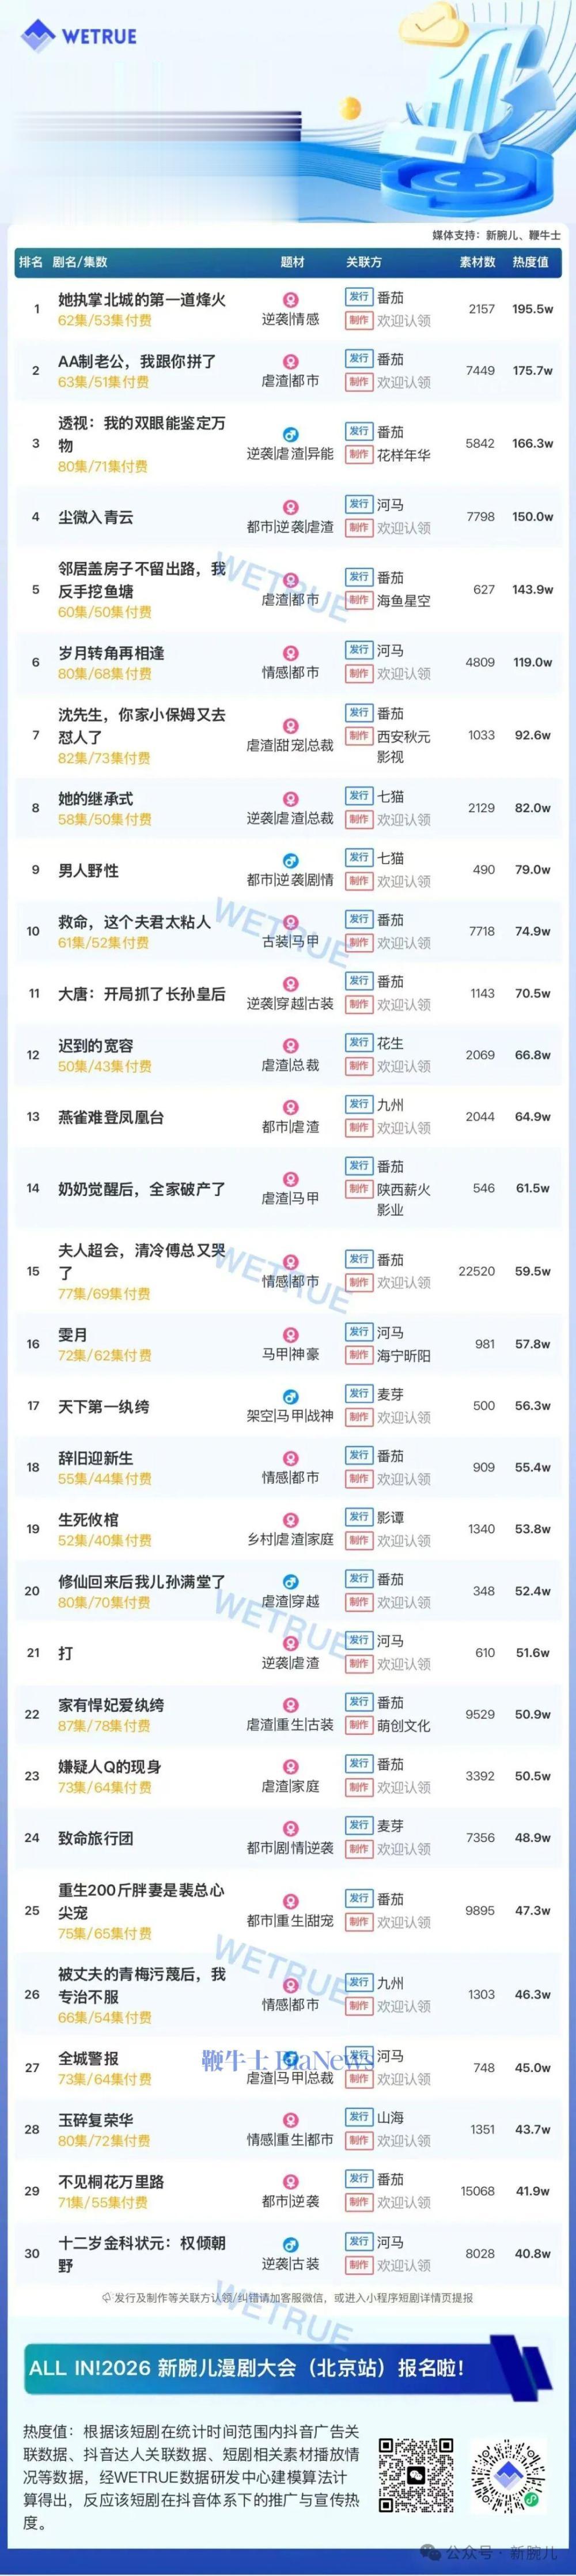
Task: Click the female icon on rank 1 row
Action: 290,299
